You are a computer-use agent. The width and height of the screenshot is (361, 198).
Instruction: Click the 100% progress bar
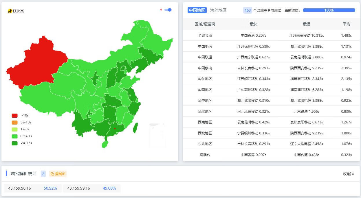point(329,10)
